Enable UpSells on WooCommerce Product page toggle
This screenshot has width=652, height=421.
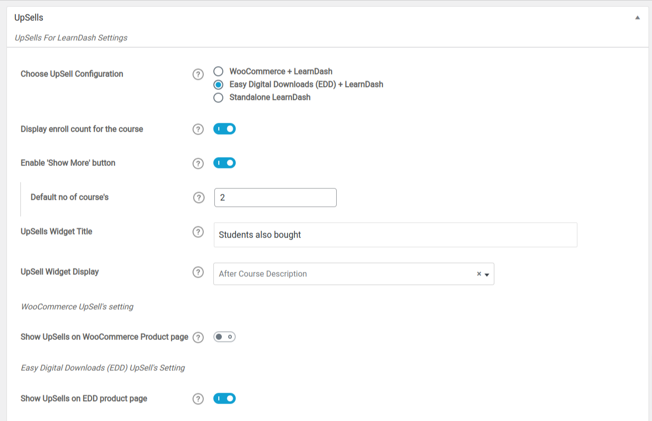tap(224, 337)
